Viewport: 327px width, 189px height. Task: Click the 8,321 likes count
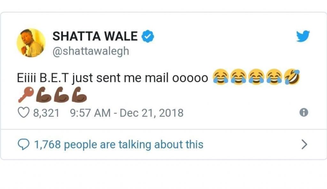[x=46, y=113]
